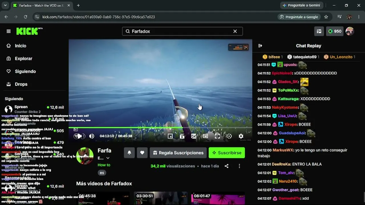
Task: Open Lisa_UwU chat user profile
Action: click(x=287, y=116)
